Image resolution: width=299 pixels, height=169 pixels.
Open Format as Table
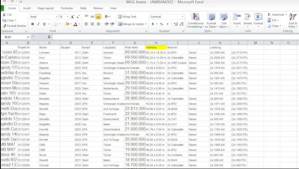[211, 21]
